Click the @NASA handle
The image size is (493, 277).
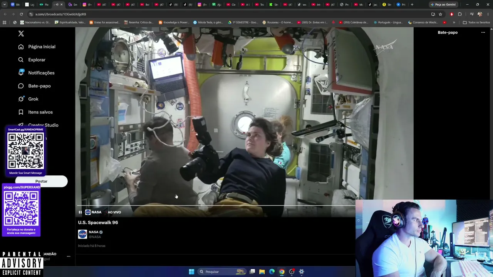click(x=95, y=237)
